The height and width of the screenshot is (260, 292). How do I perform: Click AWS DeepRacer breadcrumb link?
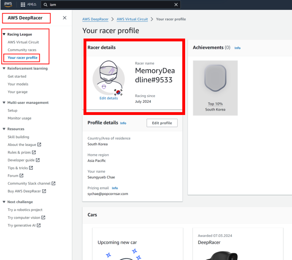[95, 19]
